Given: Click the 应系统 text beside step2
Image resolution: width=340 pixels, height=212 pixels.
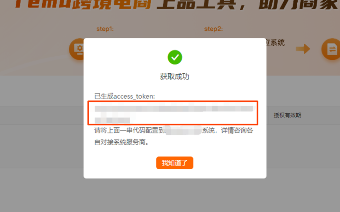Looking at the screenshot, I should (275, 43).
